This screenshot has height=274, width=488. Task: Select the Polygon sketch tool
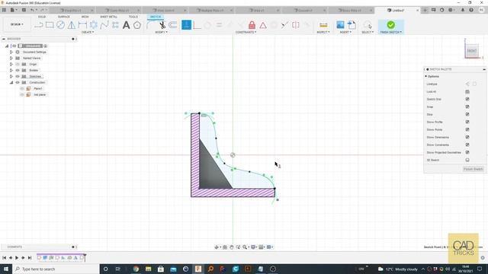point(137,25)
